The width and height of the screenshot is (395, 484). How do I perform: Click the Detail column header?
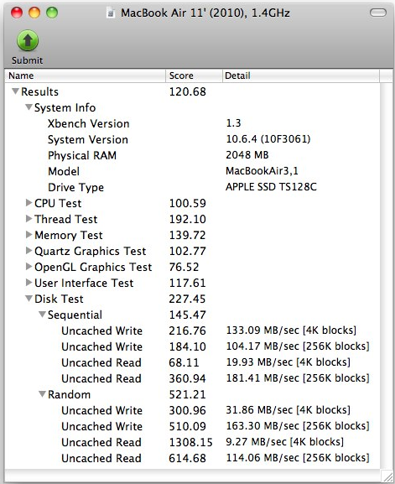point(301,75)
